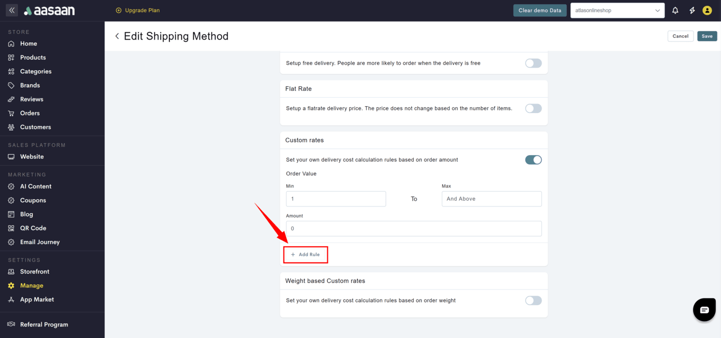The height and width of the screenshot is (338, 721).
Task: Collapse the sidebar with double-chevron icon
Action: (12, 11)
